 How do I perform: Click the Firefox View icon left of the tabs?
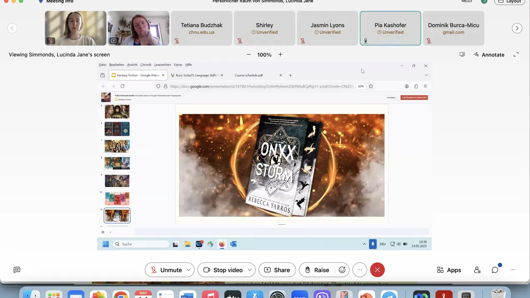coord(103,76)
